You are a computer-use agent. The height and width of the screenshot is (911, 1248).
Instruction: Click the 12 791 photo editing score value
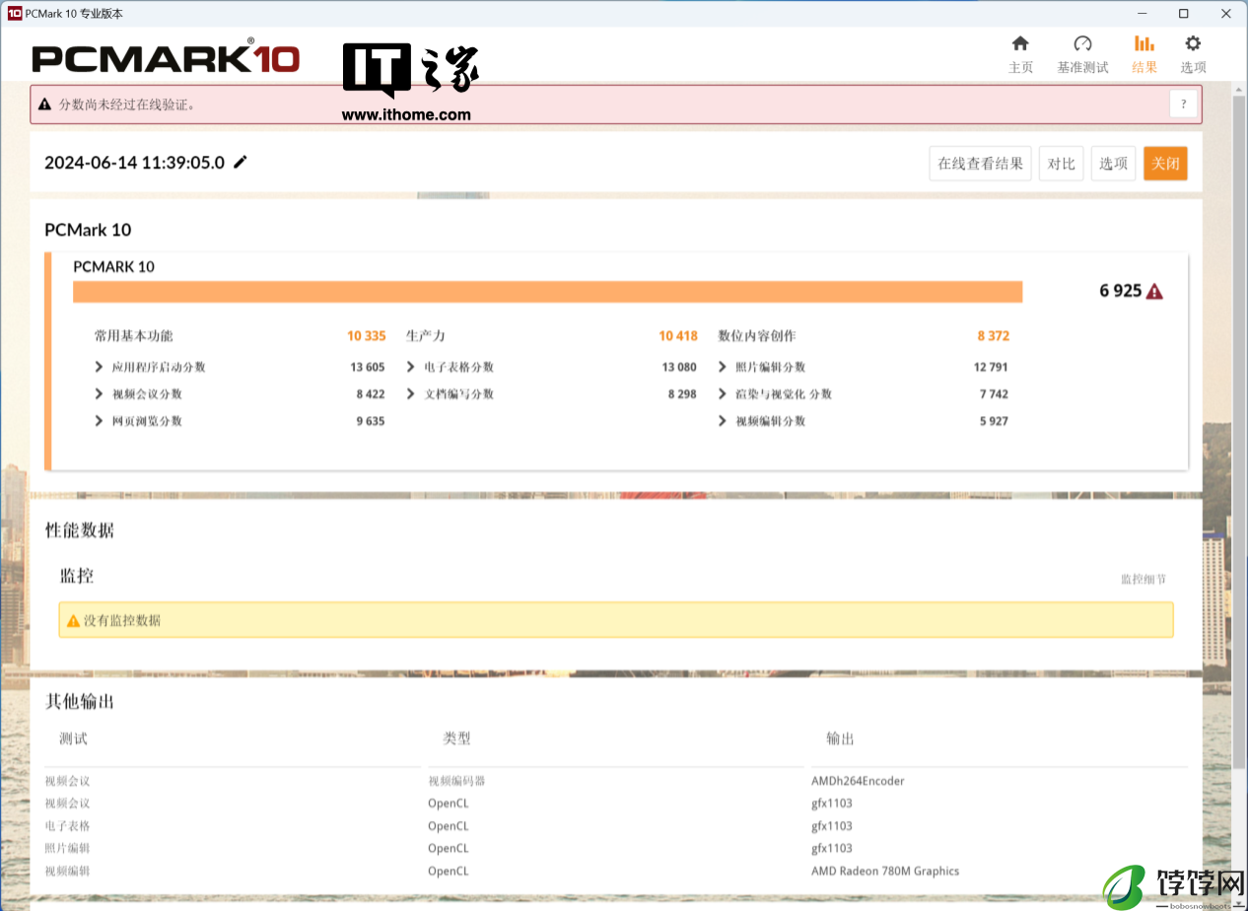991,367
